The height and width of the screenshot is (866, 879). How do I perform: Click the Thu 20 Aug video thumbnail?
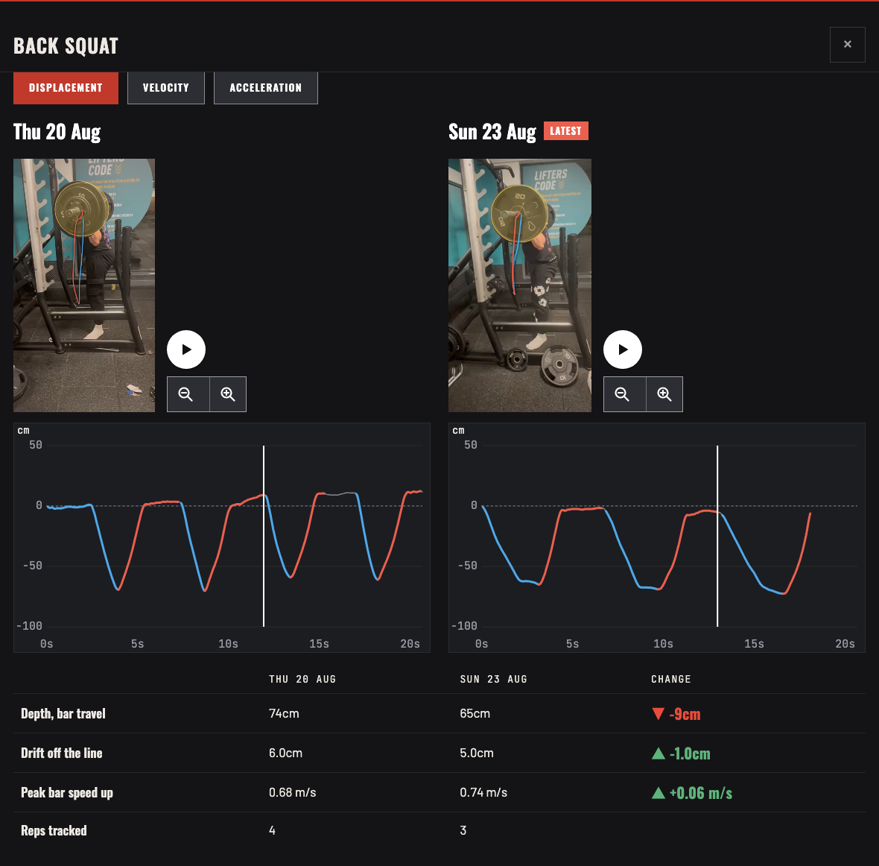pyautogui.click(x=84, y=285)
